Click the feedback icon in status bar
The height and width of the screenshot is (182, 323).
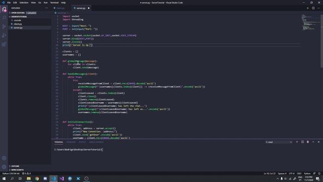314,173
